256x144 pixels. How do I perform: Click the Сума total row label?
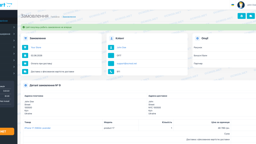pos(227,134)
